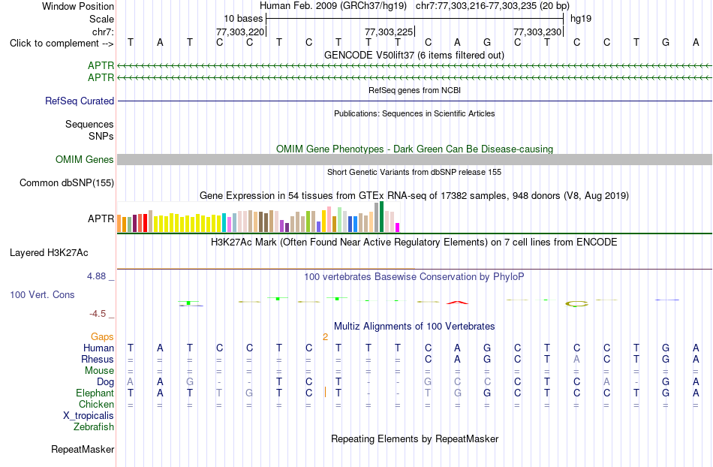Click the cyan GTEx expression bar
This screenshot has height=467, width=713.
point(224,222)
